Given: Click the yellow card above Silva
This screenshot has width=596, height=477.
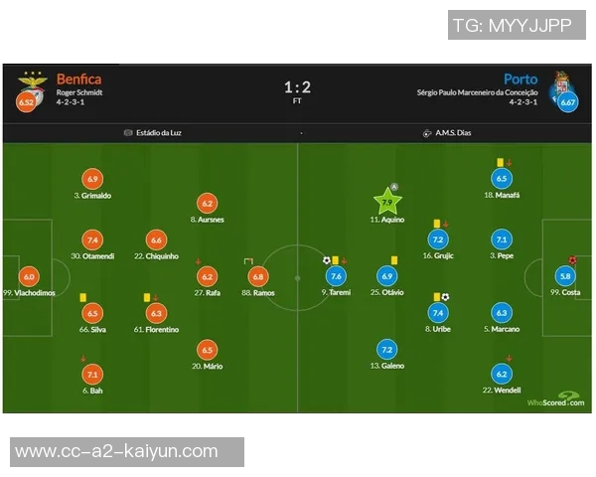Looking at the screenshot, I should 82,296.
